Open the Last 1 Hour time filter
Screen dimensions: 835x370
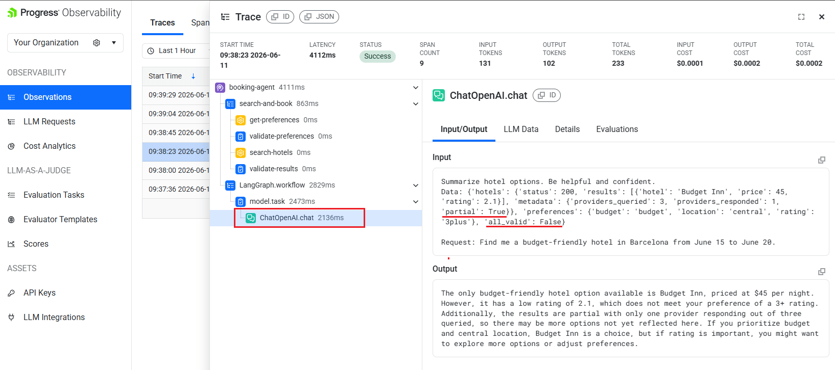pyautogui.click(x=176, y=50)
